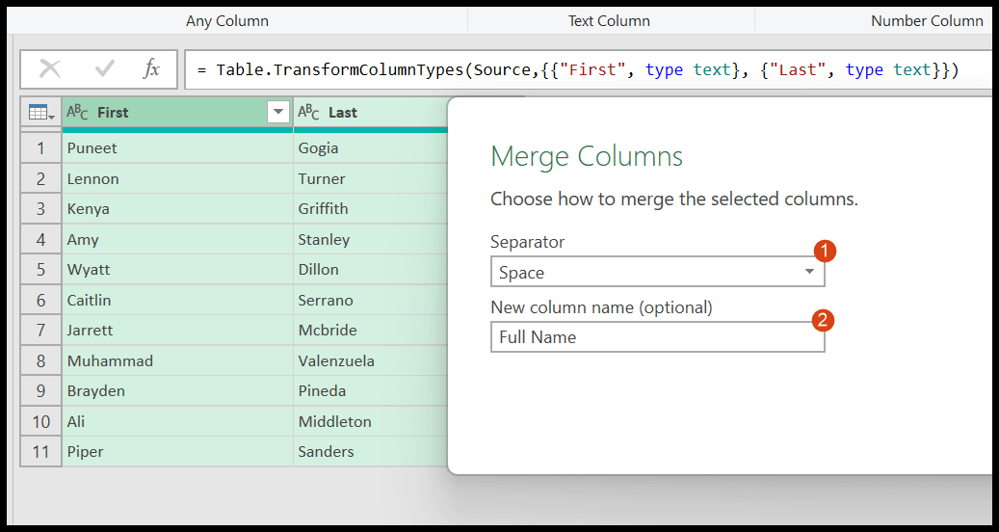Click the cell containing Piper
Image resolution: width=999 pixels, height=532 pixels.
(x=177, y=452)
